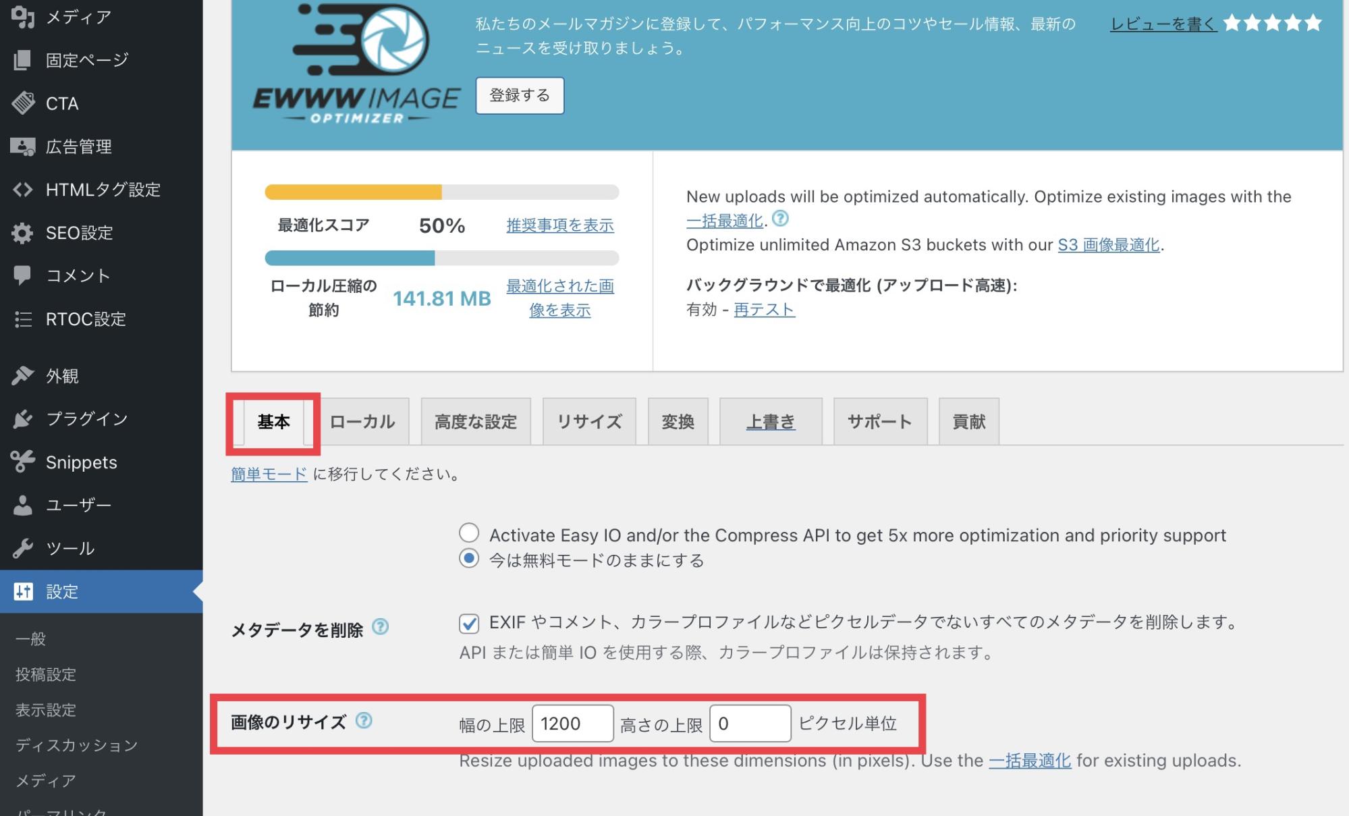The height and width of the screenshot is (816, 1349).
Task: Click the EWWW Image Optimizer logo
Action: tap(356, 64)
